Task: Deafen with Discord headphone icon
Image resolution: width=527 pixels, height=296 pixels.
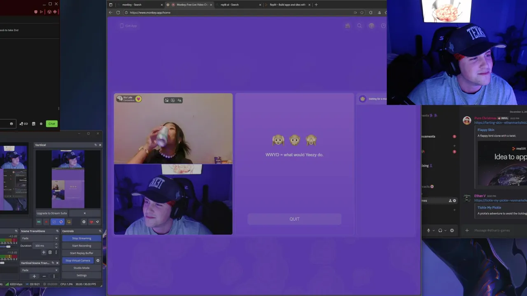Action: (x=440, y=230)
